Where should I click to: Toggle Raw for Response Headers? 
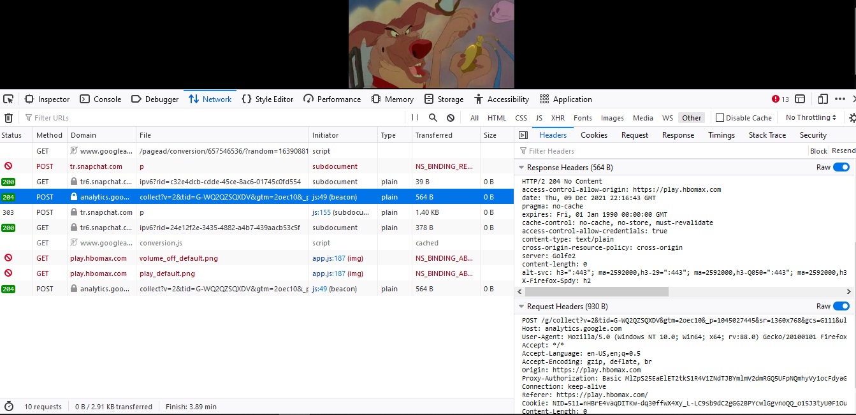(x=841, y=167)
